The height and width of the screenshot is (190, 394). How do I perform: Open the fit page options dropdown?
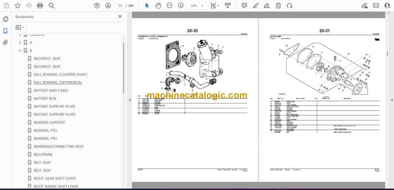point(215,6)
